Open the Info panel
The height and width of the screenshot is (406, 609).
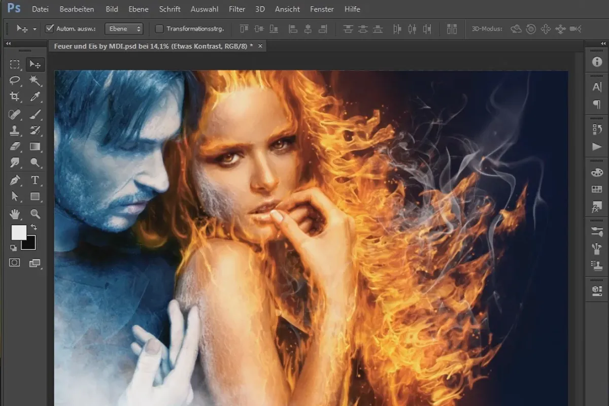[597, 62]
